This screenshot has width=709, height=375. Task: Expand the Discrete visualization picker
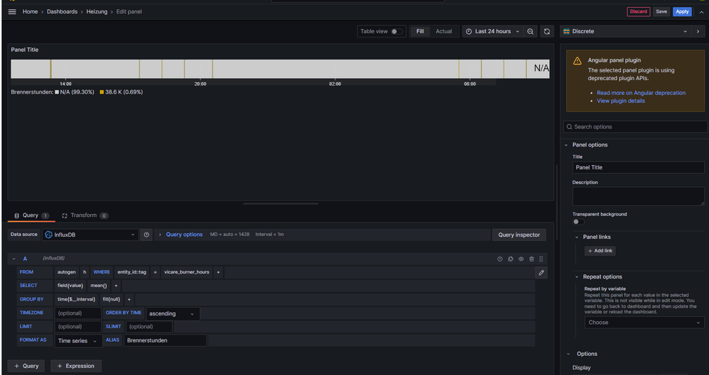[625, 31]
